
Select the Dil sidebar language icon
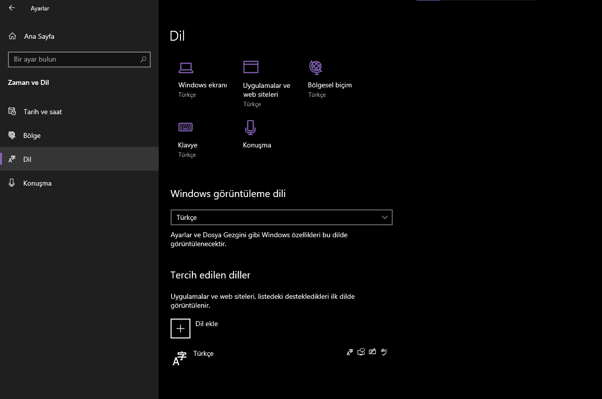pos(12,159)
